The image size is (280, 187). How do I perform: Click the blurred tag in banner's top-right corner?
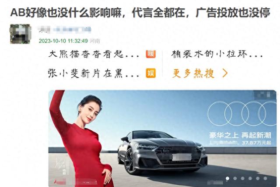pyautogui.click(x=265, y=95)
